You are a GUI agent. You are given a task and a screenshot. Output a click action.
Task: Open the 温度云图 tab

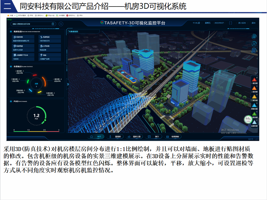(x=134, y=137)
